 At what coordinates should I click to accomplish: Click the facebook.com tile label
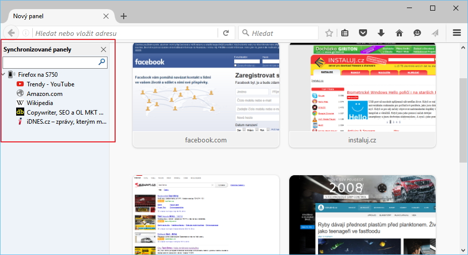pyautogui.click(x=205, y=140)
